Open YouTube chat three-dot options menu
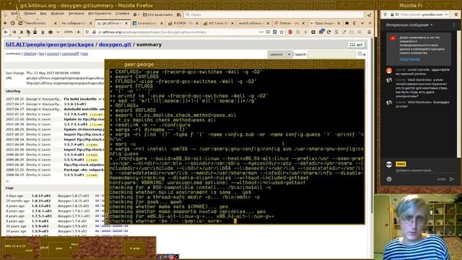 pos(454,25)
